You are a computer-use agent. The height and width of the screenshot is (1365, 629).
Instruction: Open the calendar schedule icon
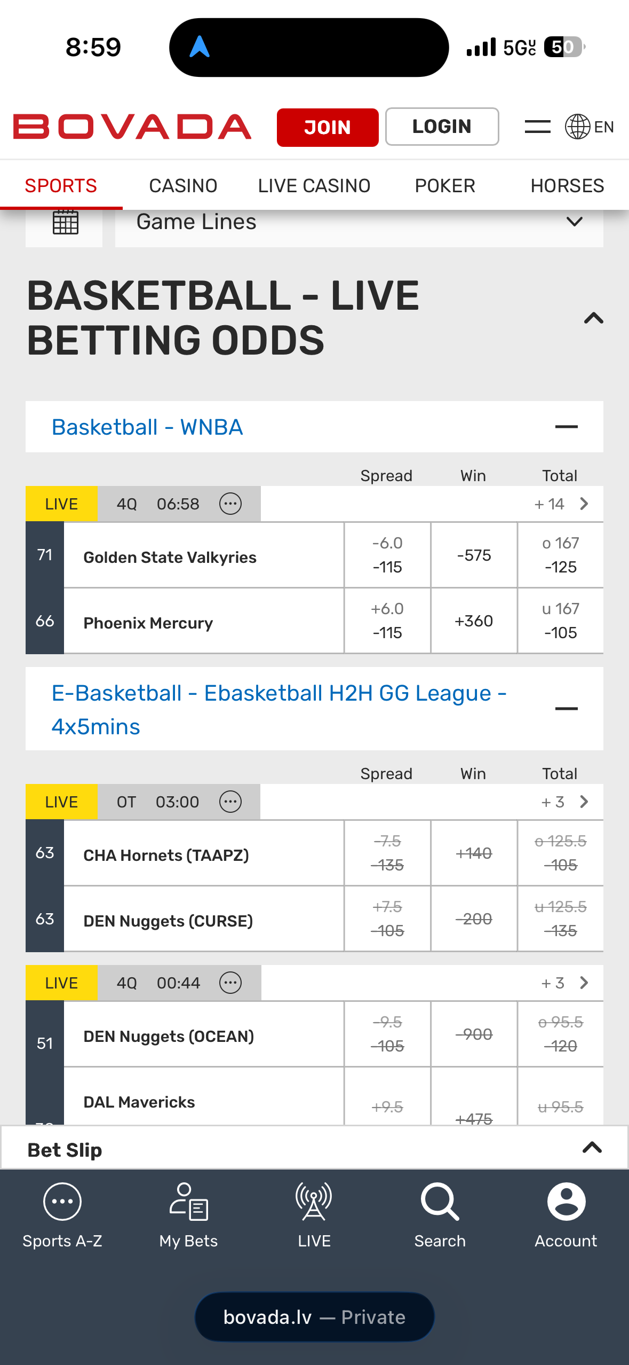pyautogui.click(x=65, y=222)
